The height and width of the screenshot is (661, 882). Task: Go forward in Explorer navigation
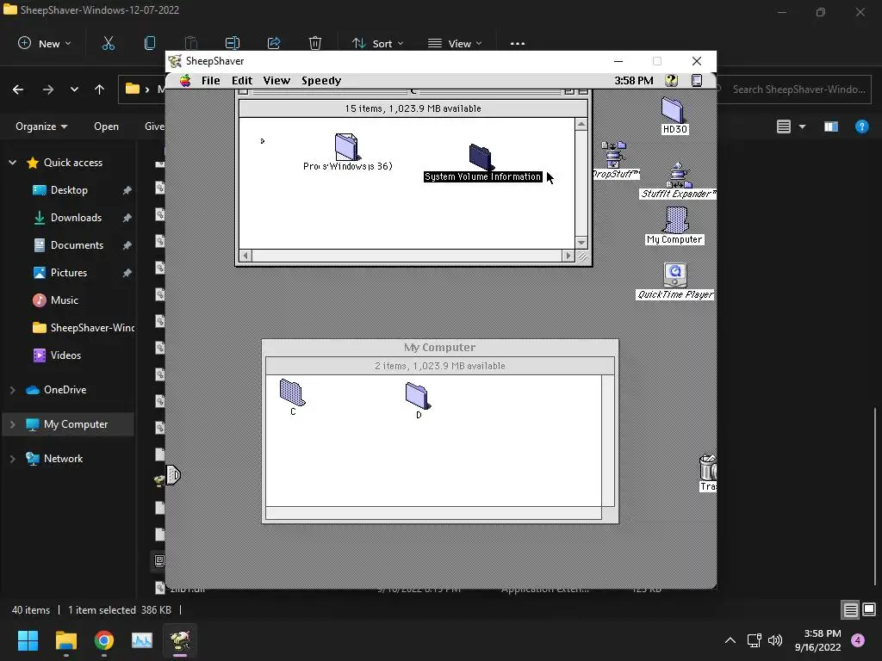tap(48, 90)
